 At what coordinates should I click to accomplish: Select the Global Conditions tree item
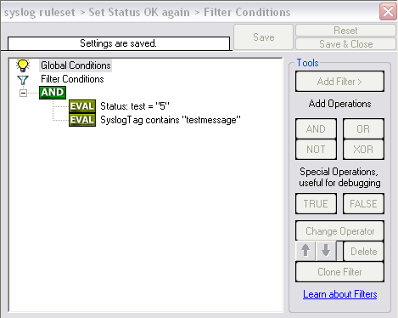76,65
